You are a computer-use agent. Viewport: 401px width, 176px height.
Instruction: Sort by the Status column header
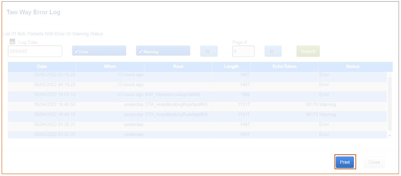click(352, 67)
